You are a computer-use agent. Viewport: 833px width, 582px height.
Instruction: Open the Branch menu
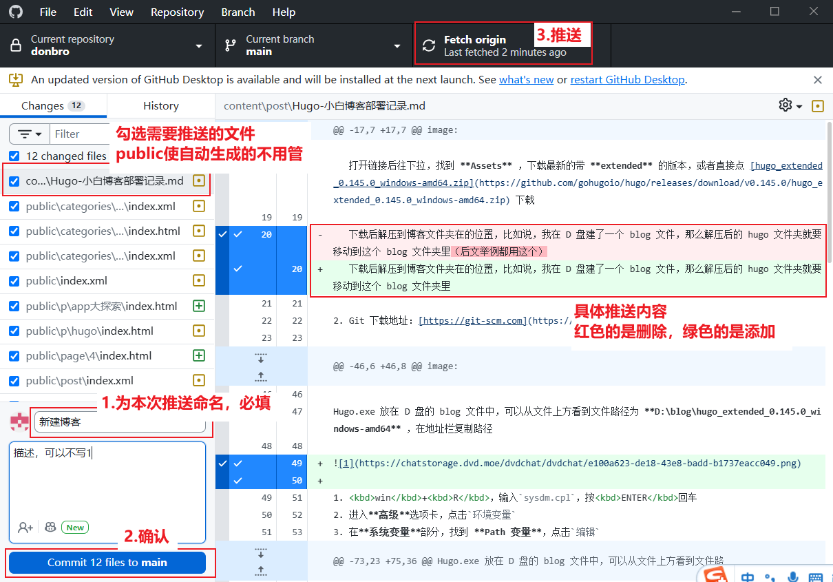point(238,12)
